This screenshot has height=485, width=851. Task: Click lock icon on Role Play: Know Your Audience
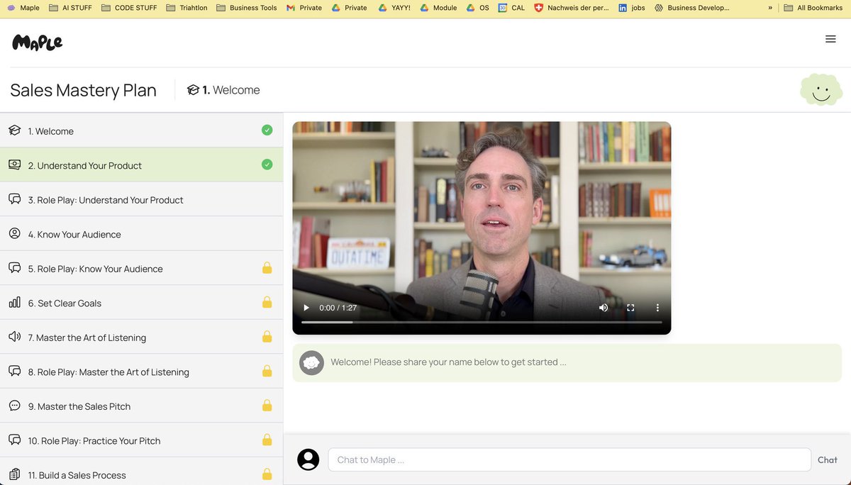[x=267, y=267]
